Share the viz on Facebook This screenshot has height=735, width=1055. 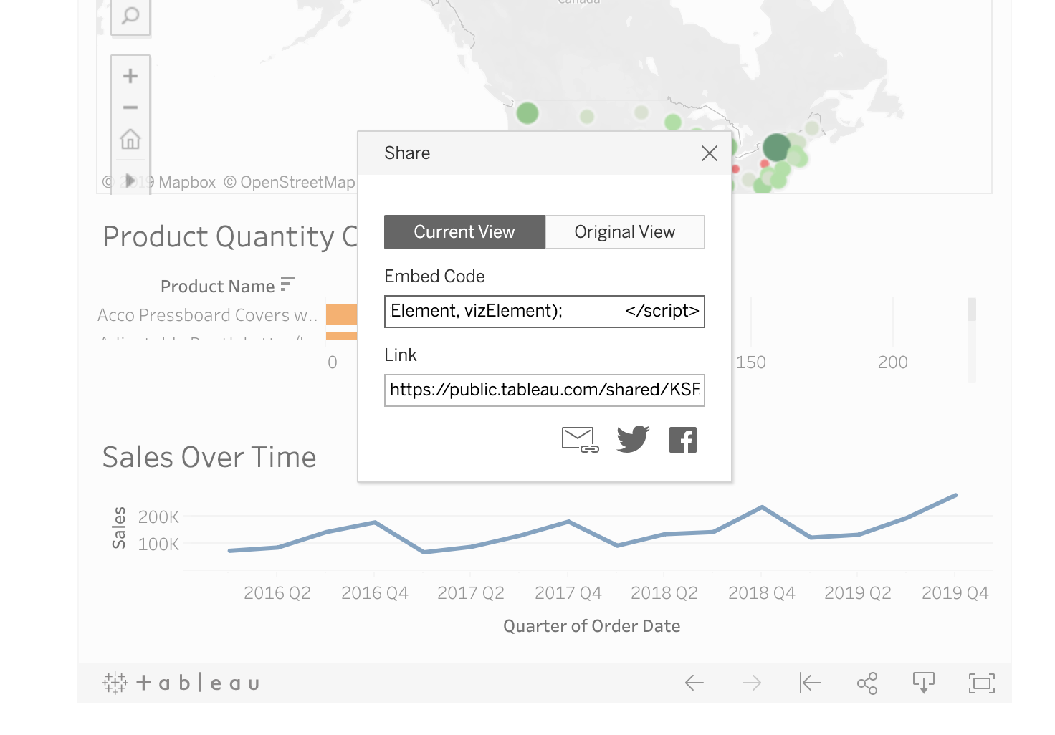683,440
